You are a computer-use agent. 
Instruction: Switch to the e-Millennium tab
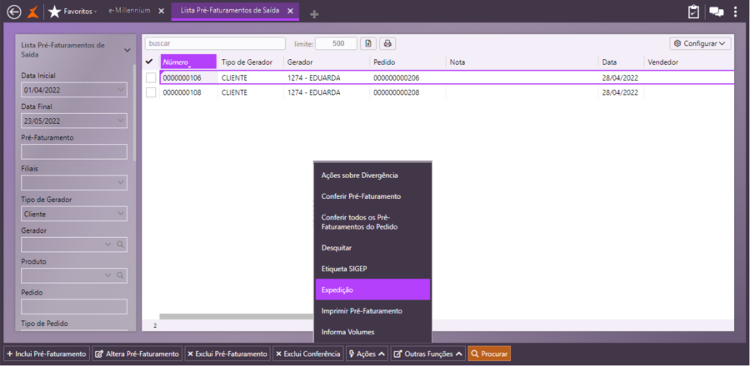(x=128, y=11)
